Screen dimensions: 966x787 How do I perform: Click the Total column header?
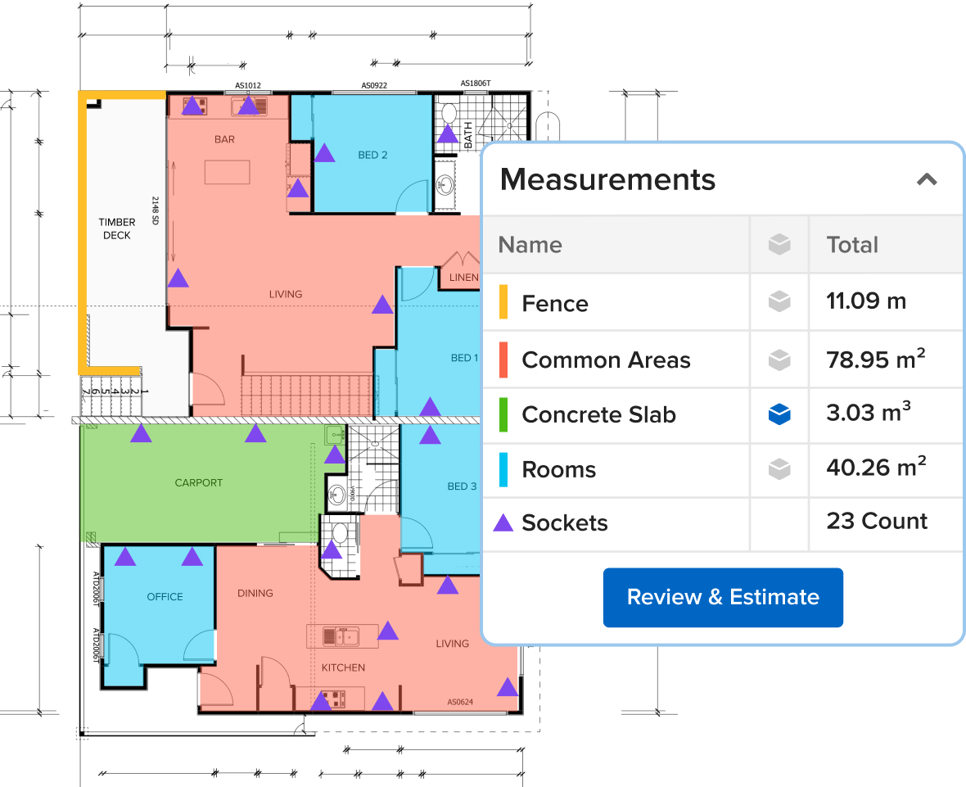click(852, 245)
